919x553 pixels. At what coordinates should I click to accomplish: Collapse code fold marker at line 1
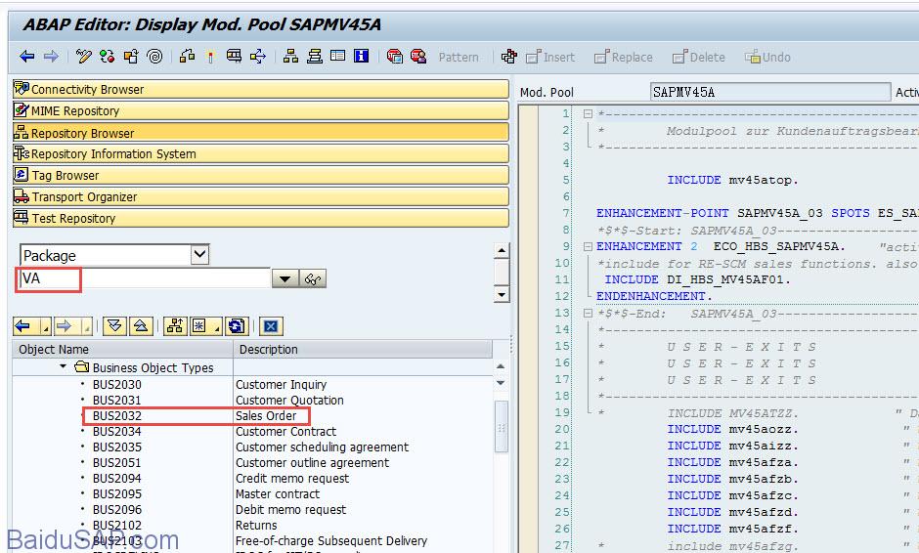click(588, 114)
